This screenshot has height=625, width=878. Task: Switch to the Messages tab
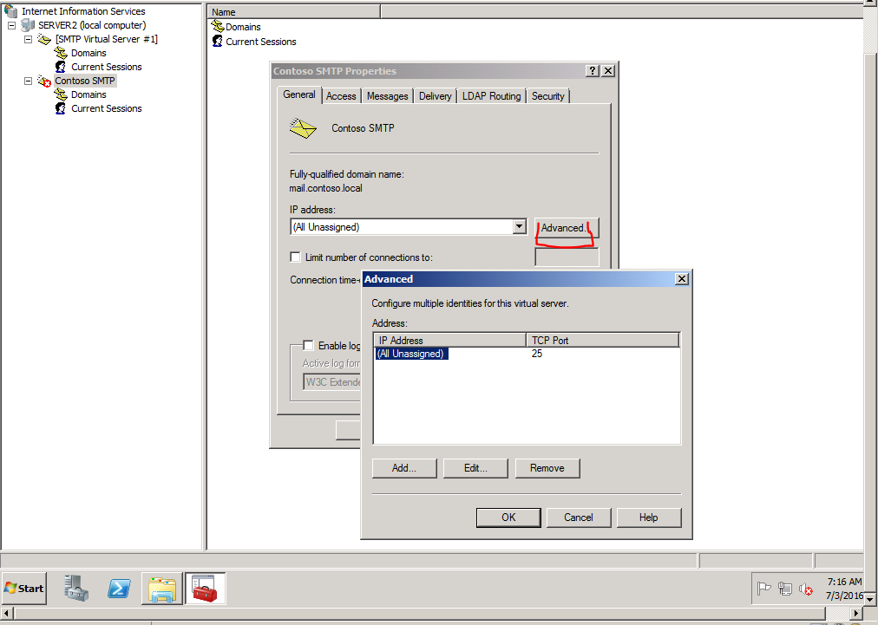click(x=388, y=96)
